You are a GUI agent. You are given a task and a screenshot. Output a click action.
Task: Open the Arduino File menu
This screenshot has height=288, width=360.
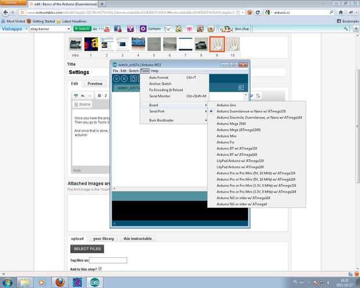pos(116,71)
